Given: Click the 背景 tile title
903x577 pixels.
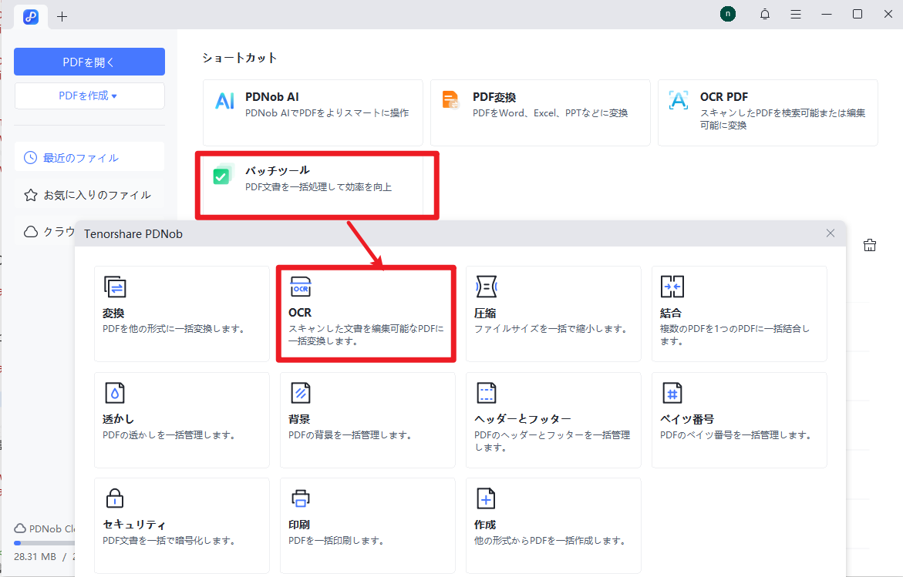Looking at the screenshot, I should coord(299,419).
